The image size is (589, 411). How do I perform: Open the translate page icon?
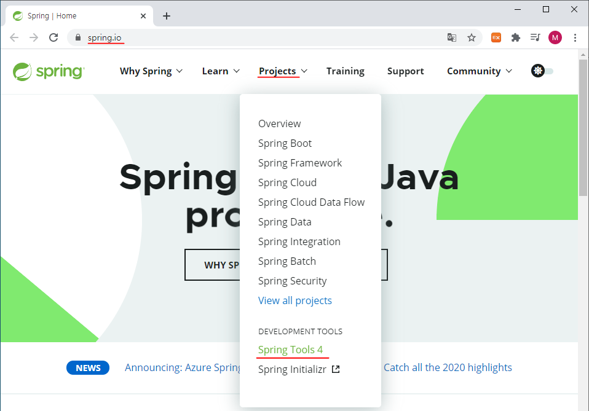click(452, 37)
